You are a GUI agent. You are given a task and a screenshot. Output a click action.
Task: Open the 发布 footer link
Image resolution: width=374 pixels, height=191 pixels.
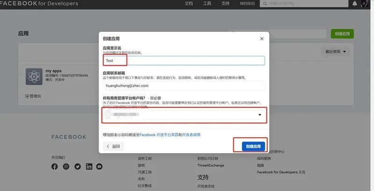[x=141, y=179]
